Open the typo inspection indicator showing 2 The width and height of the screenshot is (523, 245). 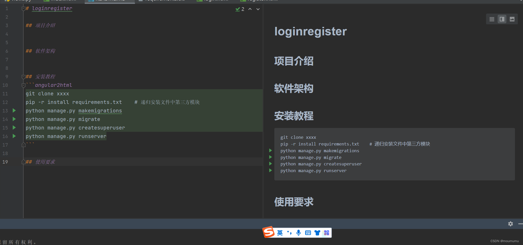240,9
